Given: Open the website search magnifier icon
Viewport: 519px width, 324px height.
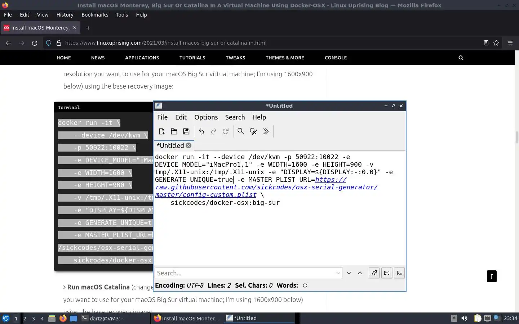Looking at the screenshot, I should coord(461,58).
